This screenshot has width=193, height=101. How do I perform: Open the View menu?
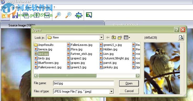click(28, 7)
